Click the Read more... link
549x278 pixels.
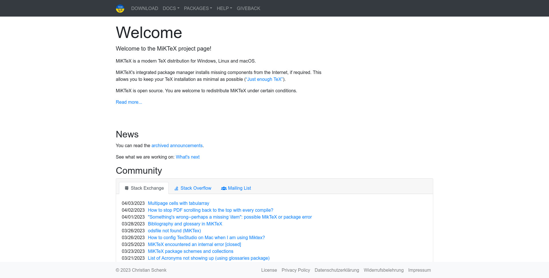click(129, 102)
